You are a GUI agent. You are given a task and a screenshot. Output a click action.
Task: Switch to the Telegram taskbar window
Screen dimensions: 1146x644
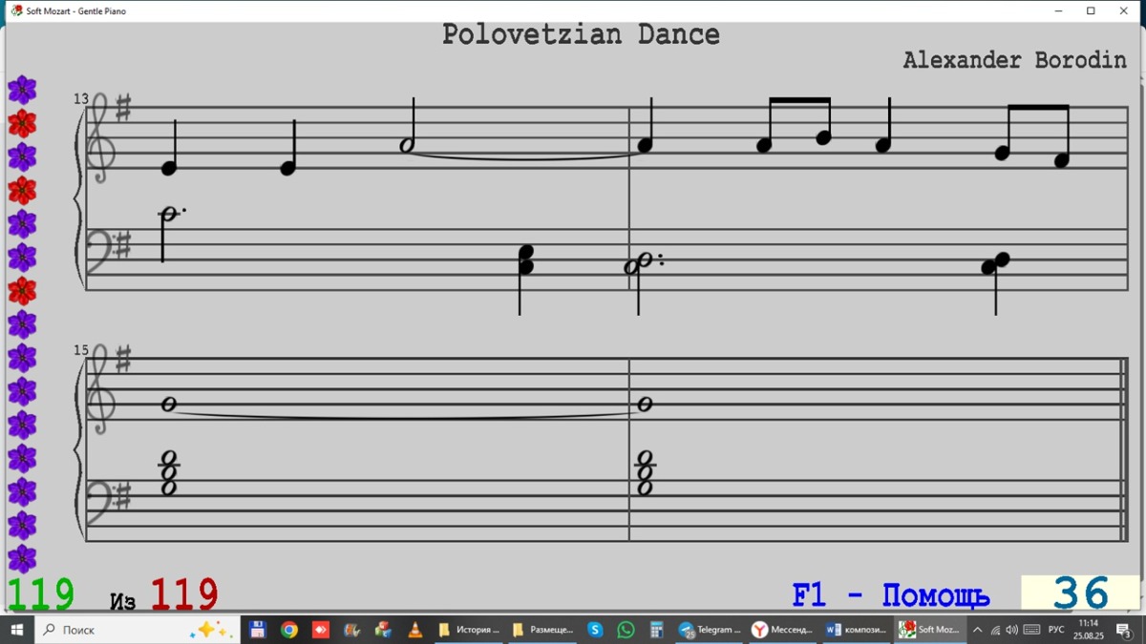tap(710, 630)
